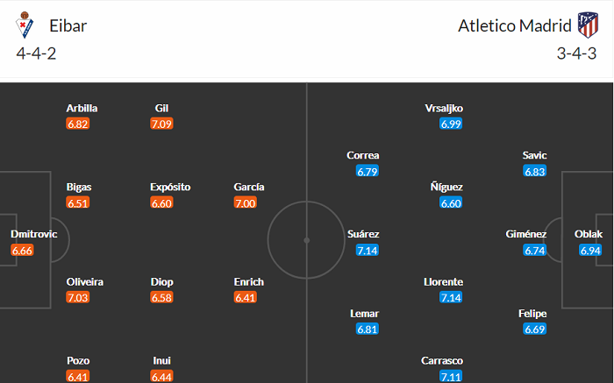Select player Ñíguez on the pitch
Viewport: 614px width, 383px height.
(x=446, y=188)
